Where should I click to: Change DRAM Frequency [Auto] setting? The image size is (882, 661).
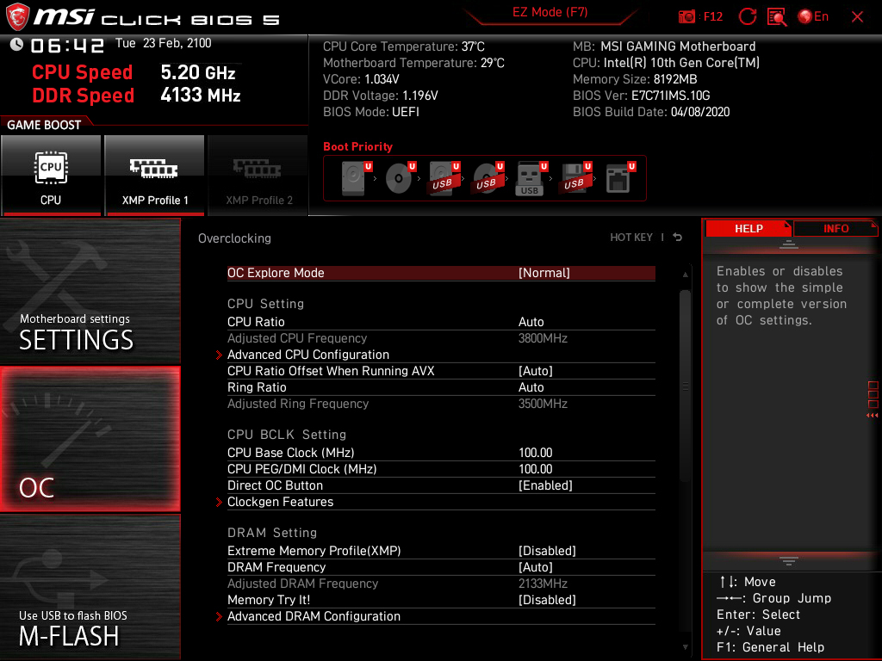pyautogui.click(x=441, y=567)
